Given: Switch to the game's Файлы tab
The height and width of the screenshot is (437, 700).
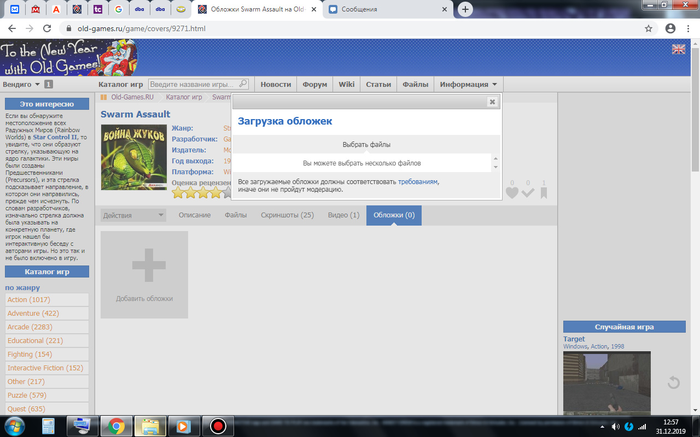Looking at the screenshot, I should pos(236,215).
